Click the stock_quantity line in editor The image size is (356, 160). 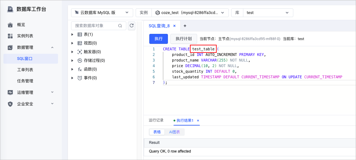click(x=204, y=71)
